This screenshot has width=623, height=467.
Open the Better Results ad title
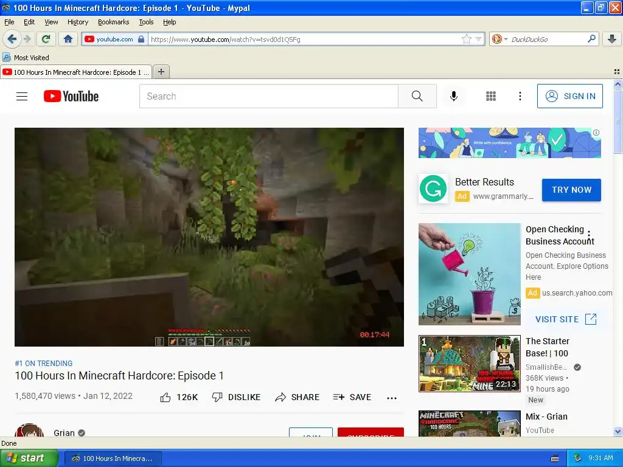tap(484, 182)
